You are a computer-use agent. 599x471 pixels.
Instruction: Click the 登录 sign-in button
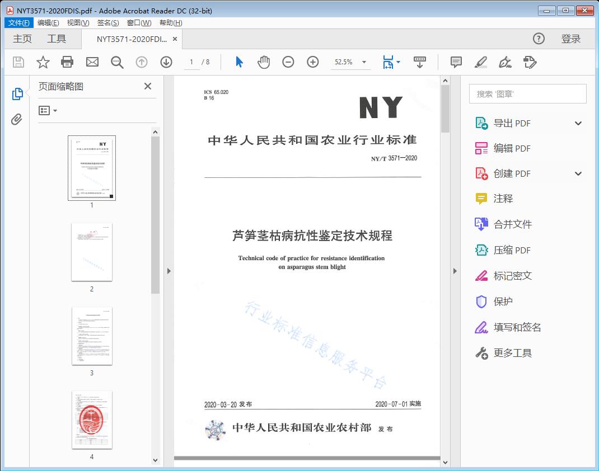click(x=571, y=39)
